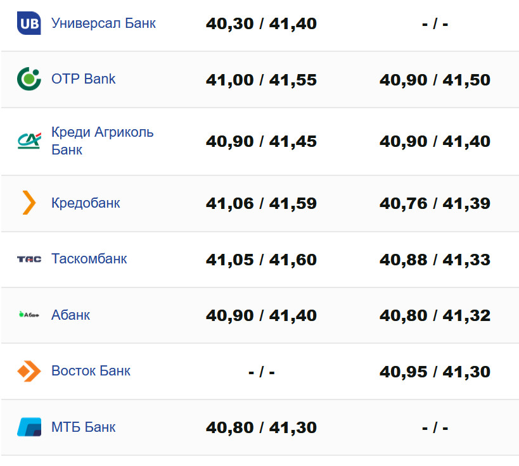Click the OTP Bank green logo icon
This screenshot has height=466, width=519.
pos(29,79)
